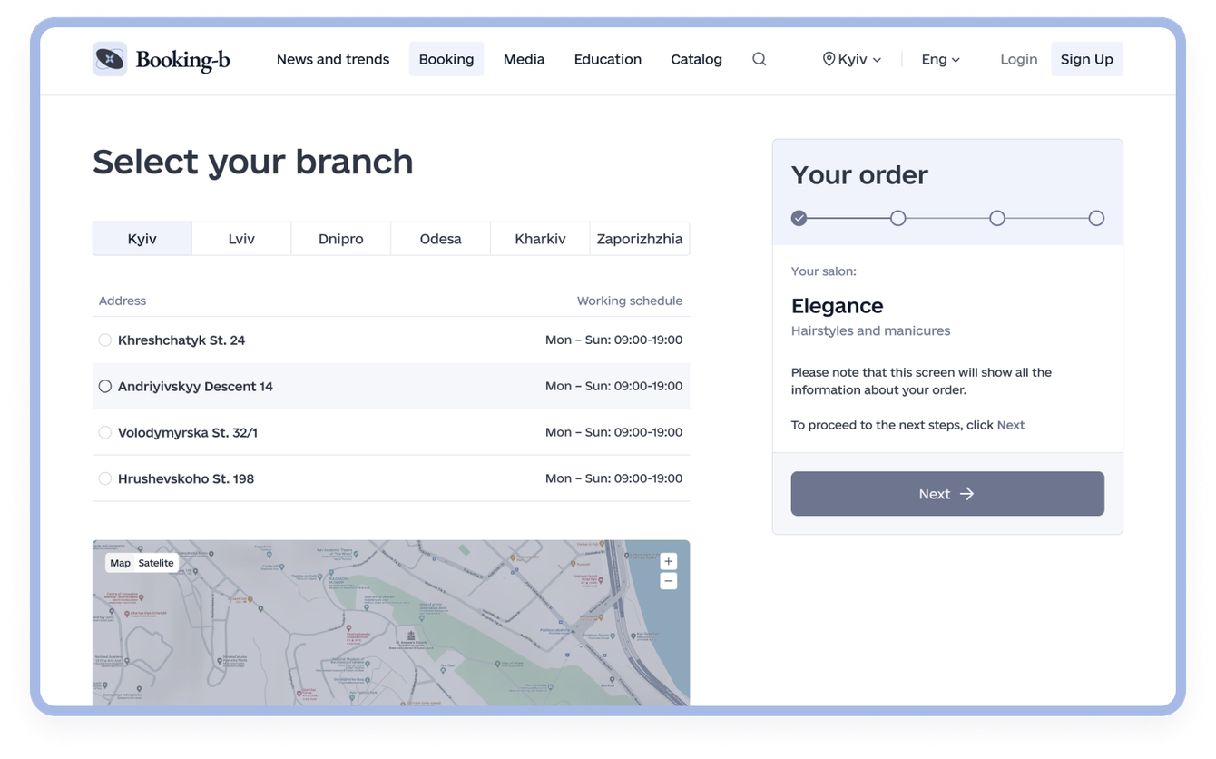Expand the Eng language dropdown
1216x759 pixels.
click(940, 59)
